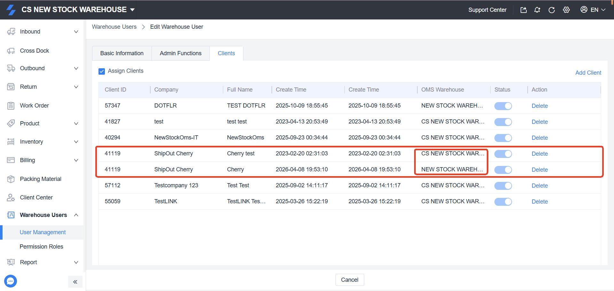Screen dimensions: 614x291
Task: Expand the Inbound menu chevron
Action: click(76, 32)
